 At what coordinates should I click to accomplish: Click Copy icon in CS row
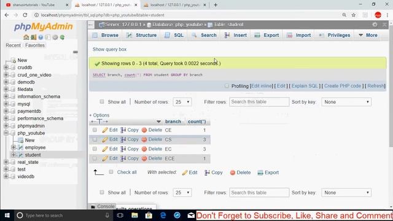123,139
